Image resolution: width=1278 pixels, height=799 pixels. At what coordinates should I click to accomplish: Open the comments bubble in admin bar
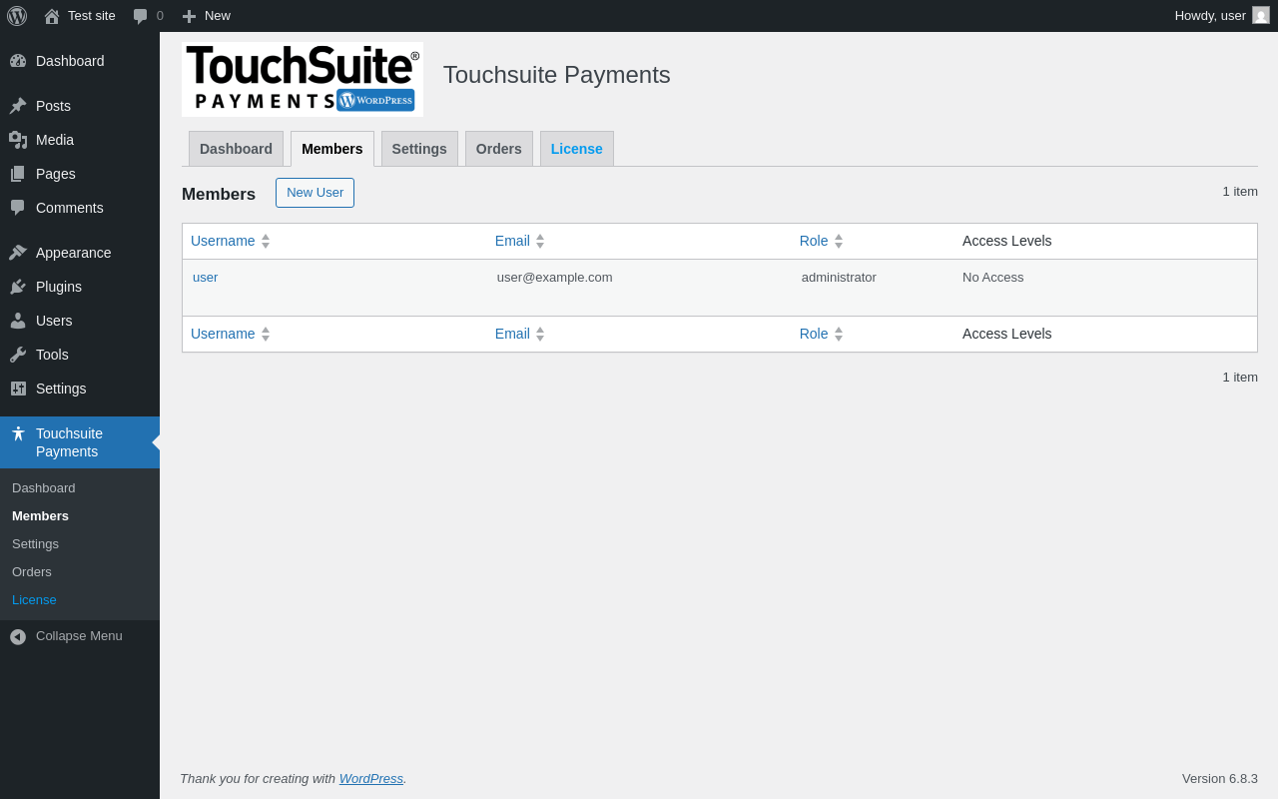(x=141, y=16)
